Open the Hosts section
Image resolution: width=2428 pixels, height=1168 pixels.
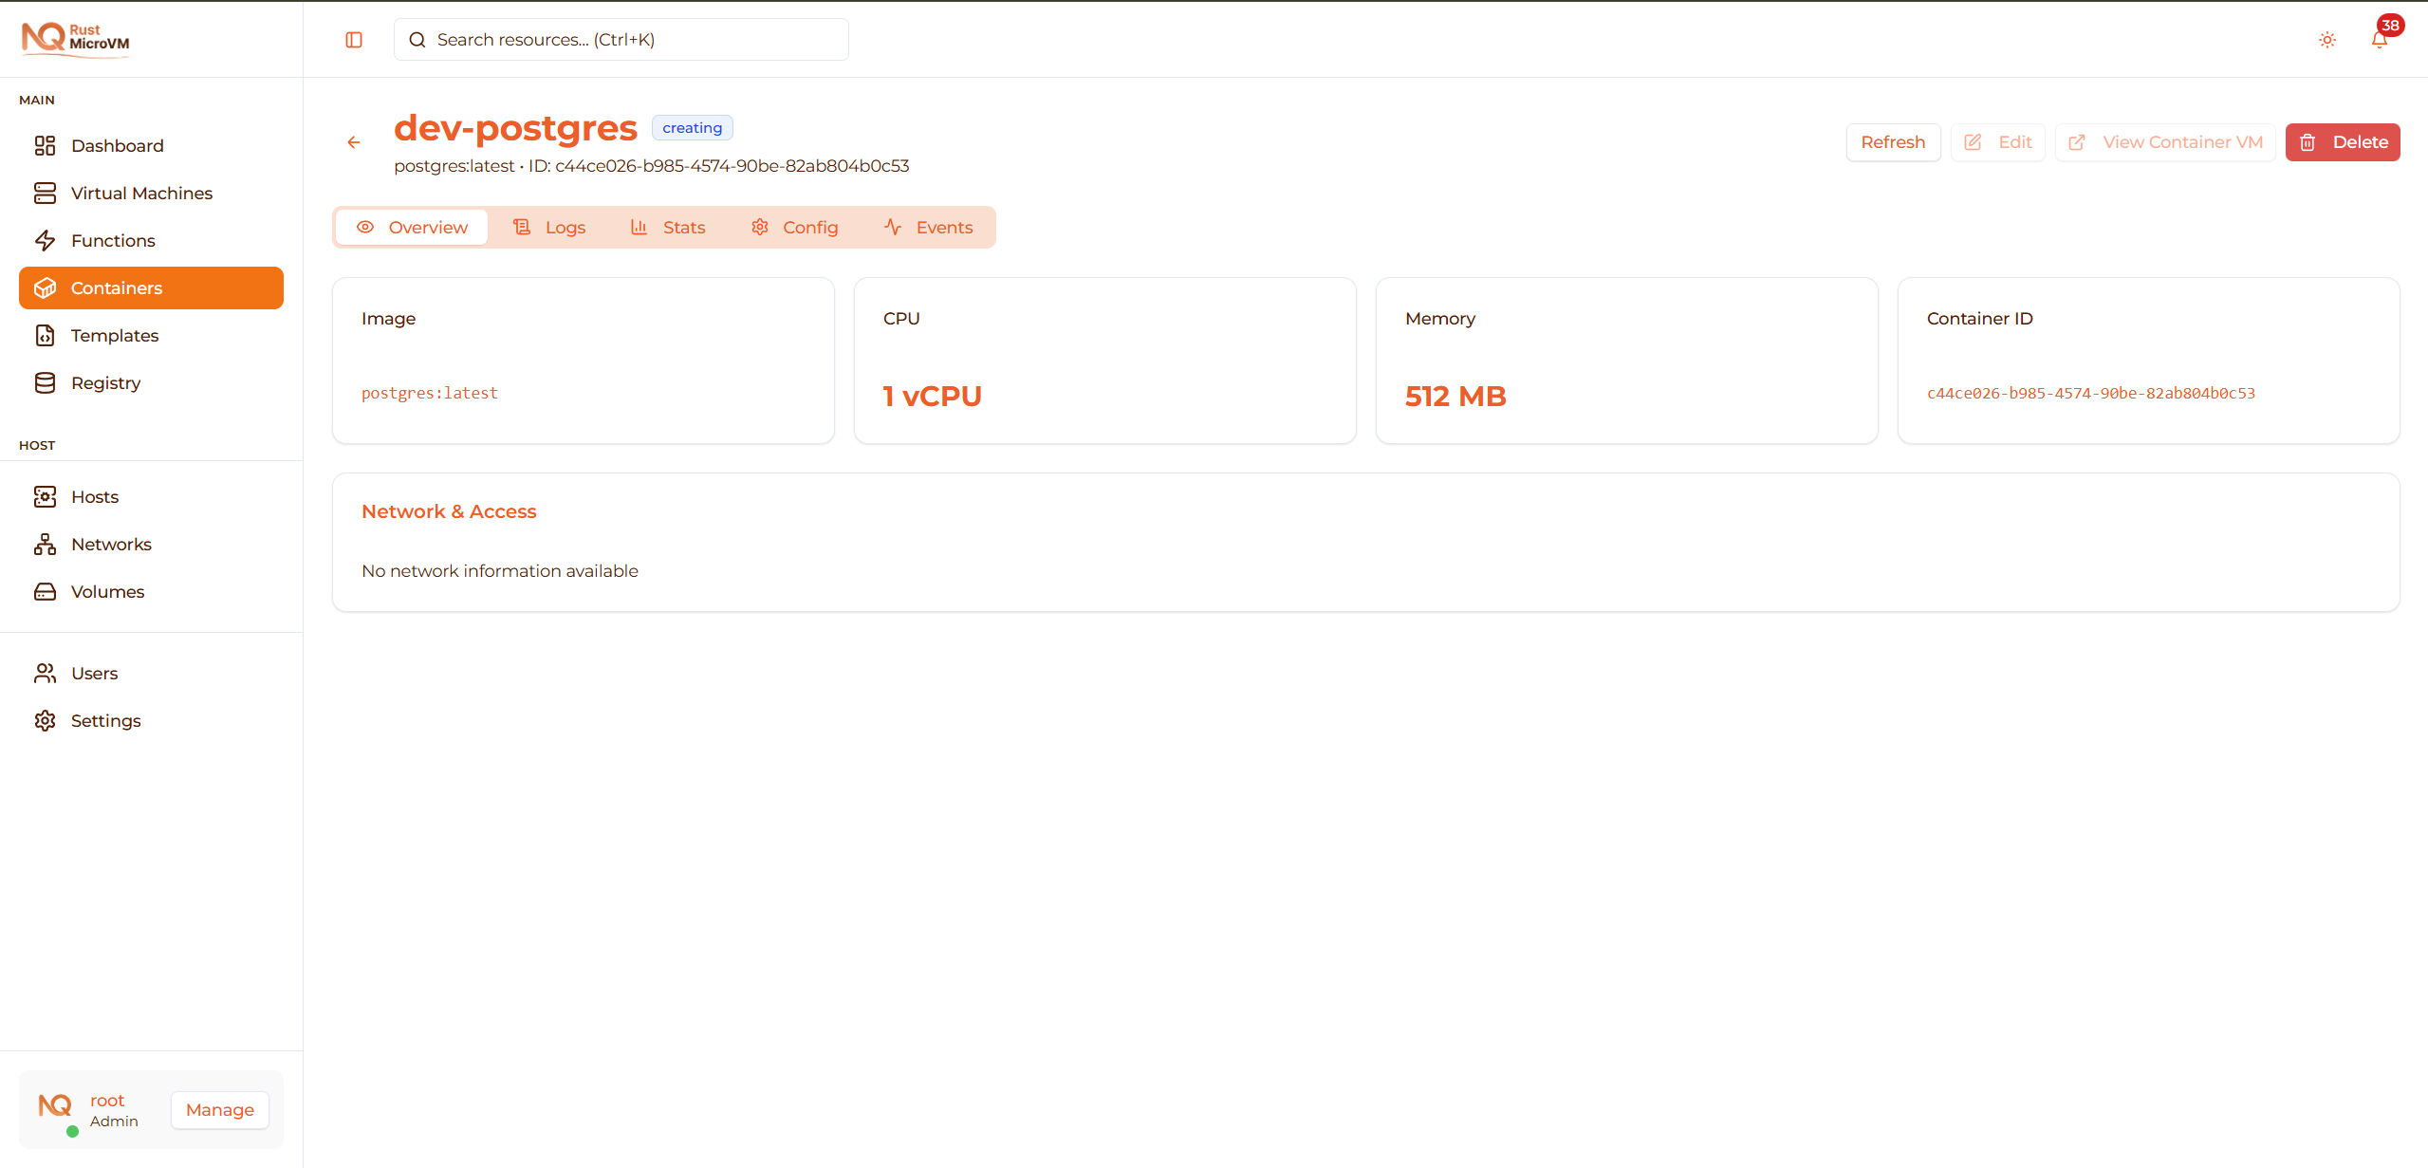coord(95,496)
